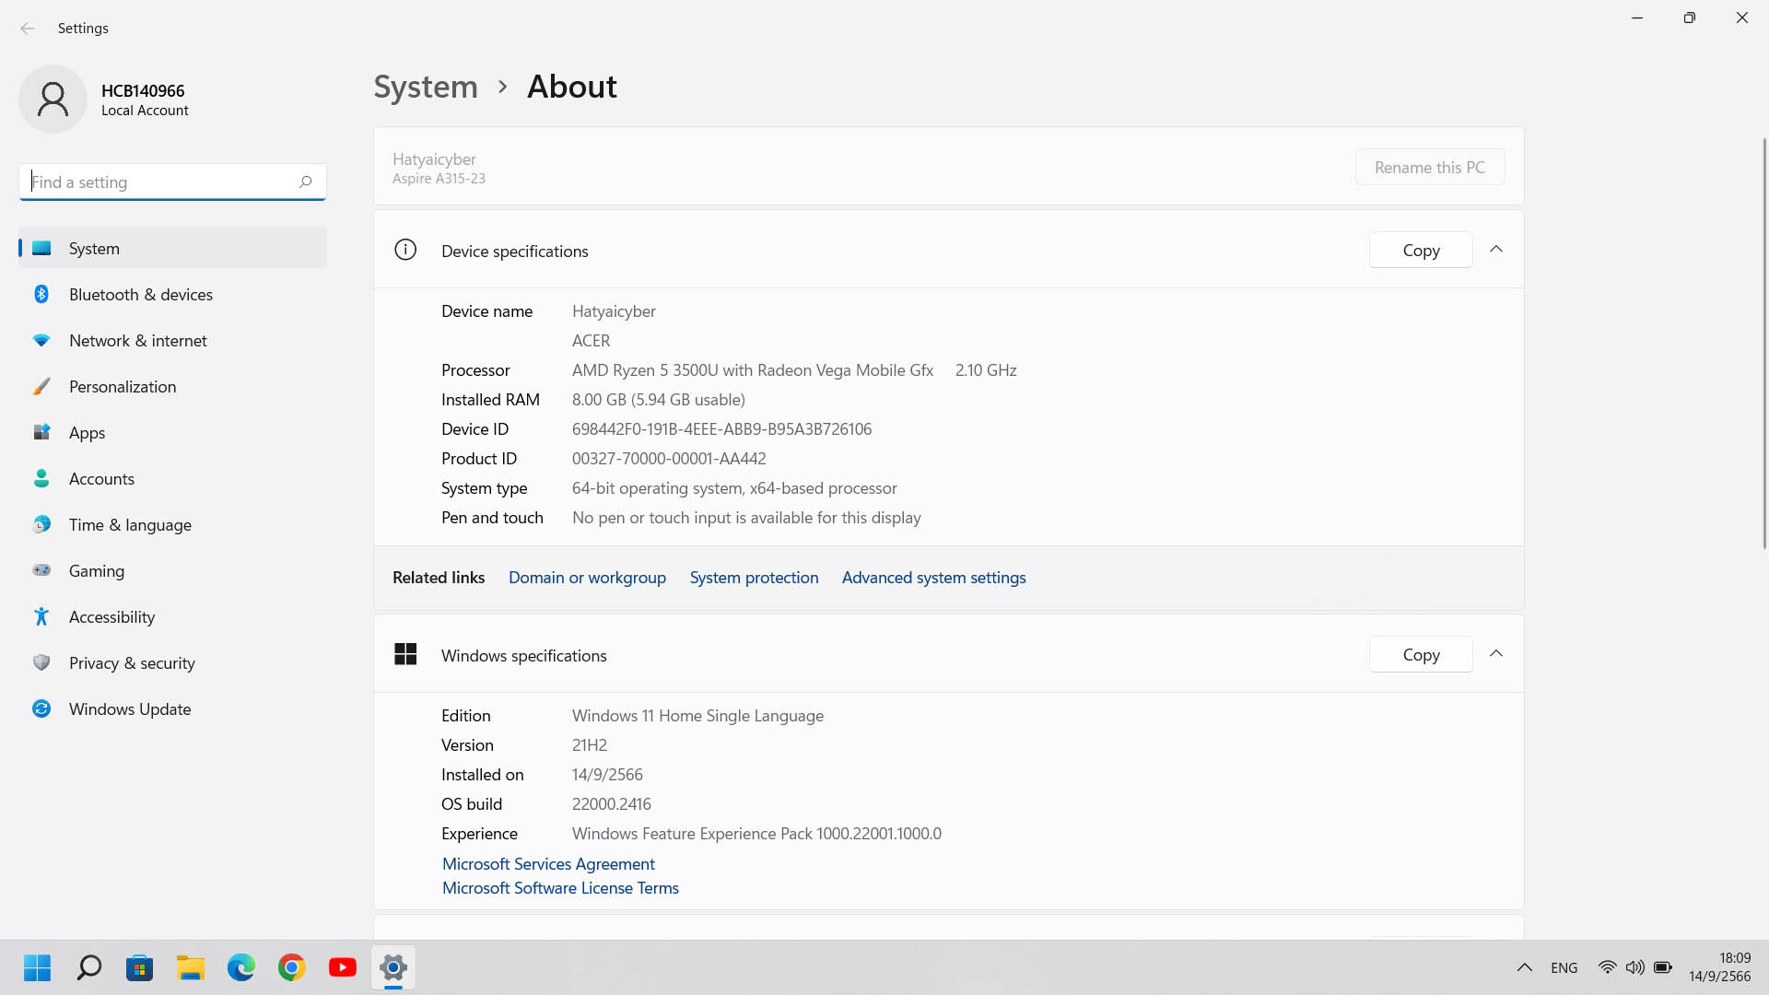1769x995 pixels.
Task: Click the OS build 22000.2416 value
Action: 612,804
